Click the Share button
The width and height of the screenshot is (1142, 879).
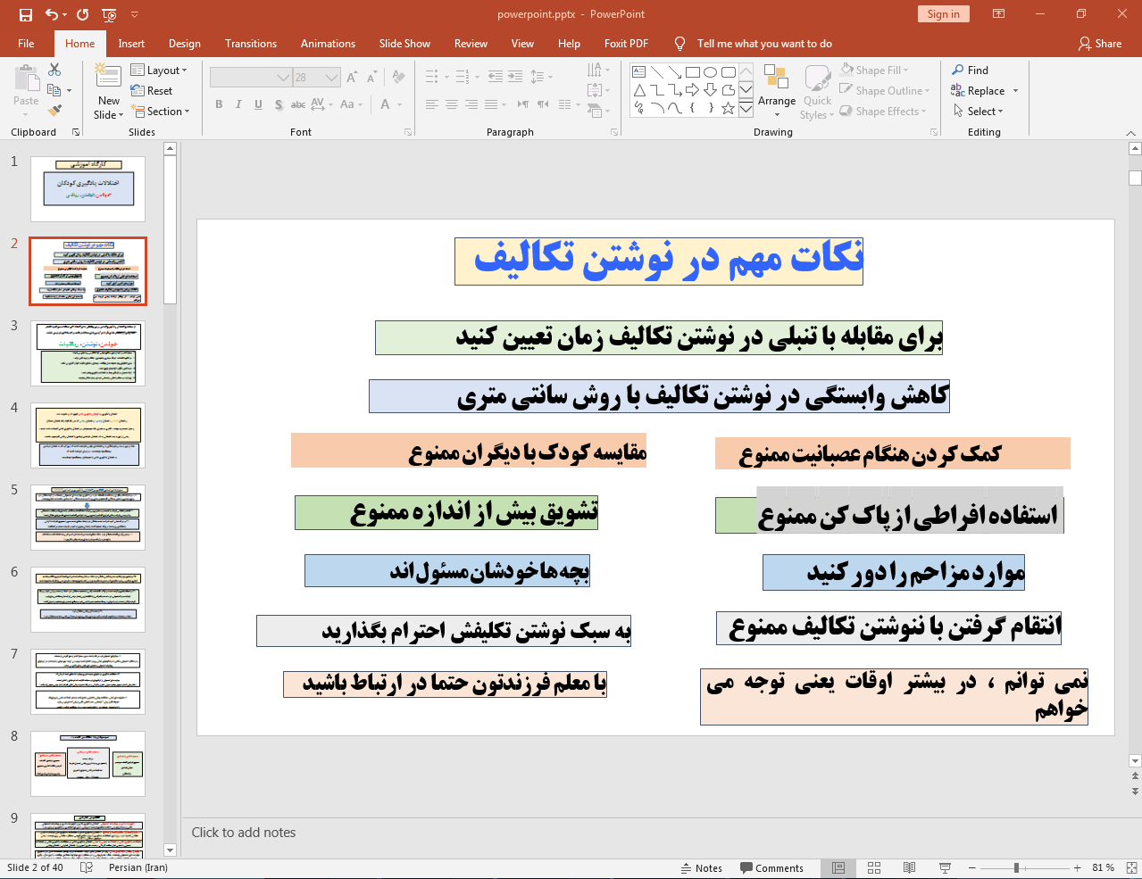tap(1099, 44)
